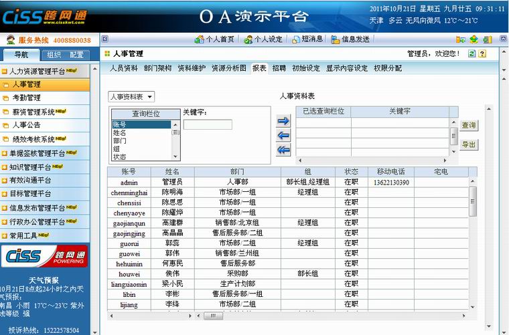This screenshot has height=335, width=509.
Task: Click the single left arrow to remove field
Action: pos(283,136)
